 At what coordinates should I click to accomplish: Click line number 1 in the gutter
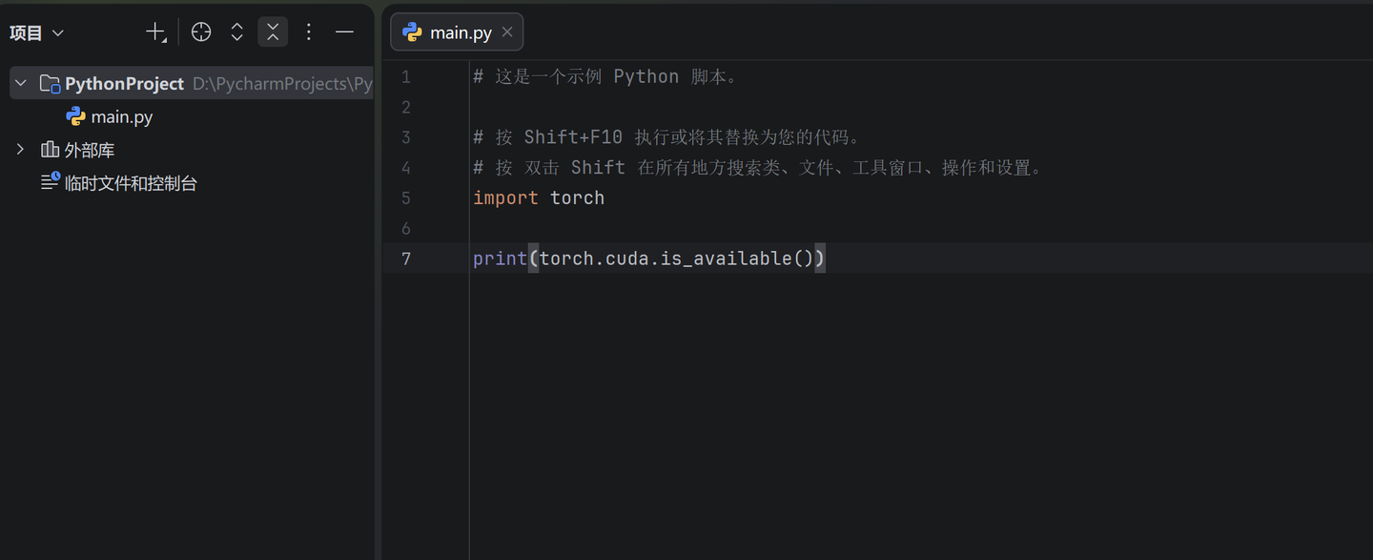406,76
